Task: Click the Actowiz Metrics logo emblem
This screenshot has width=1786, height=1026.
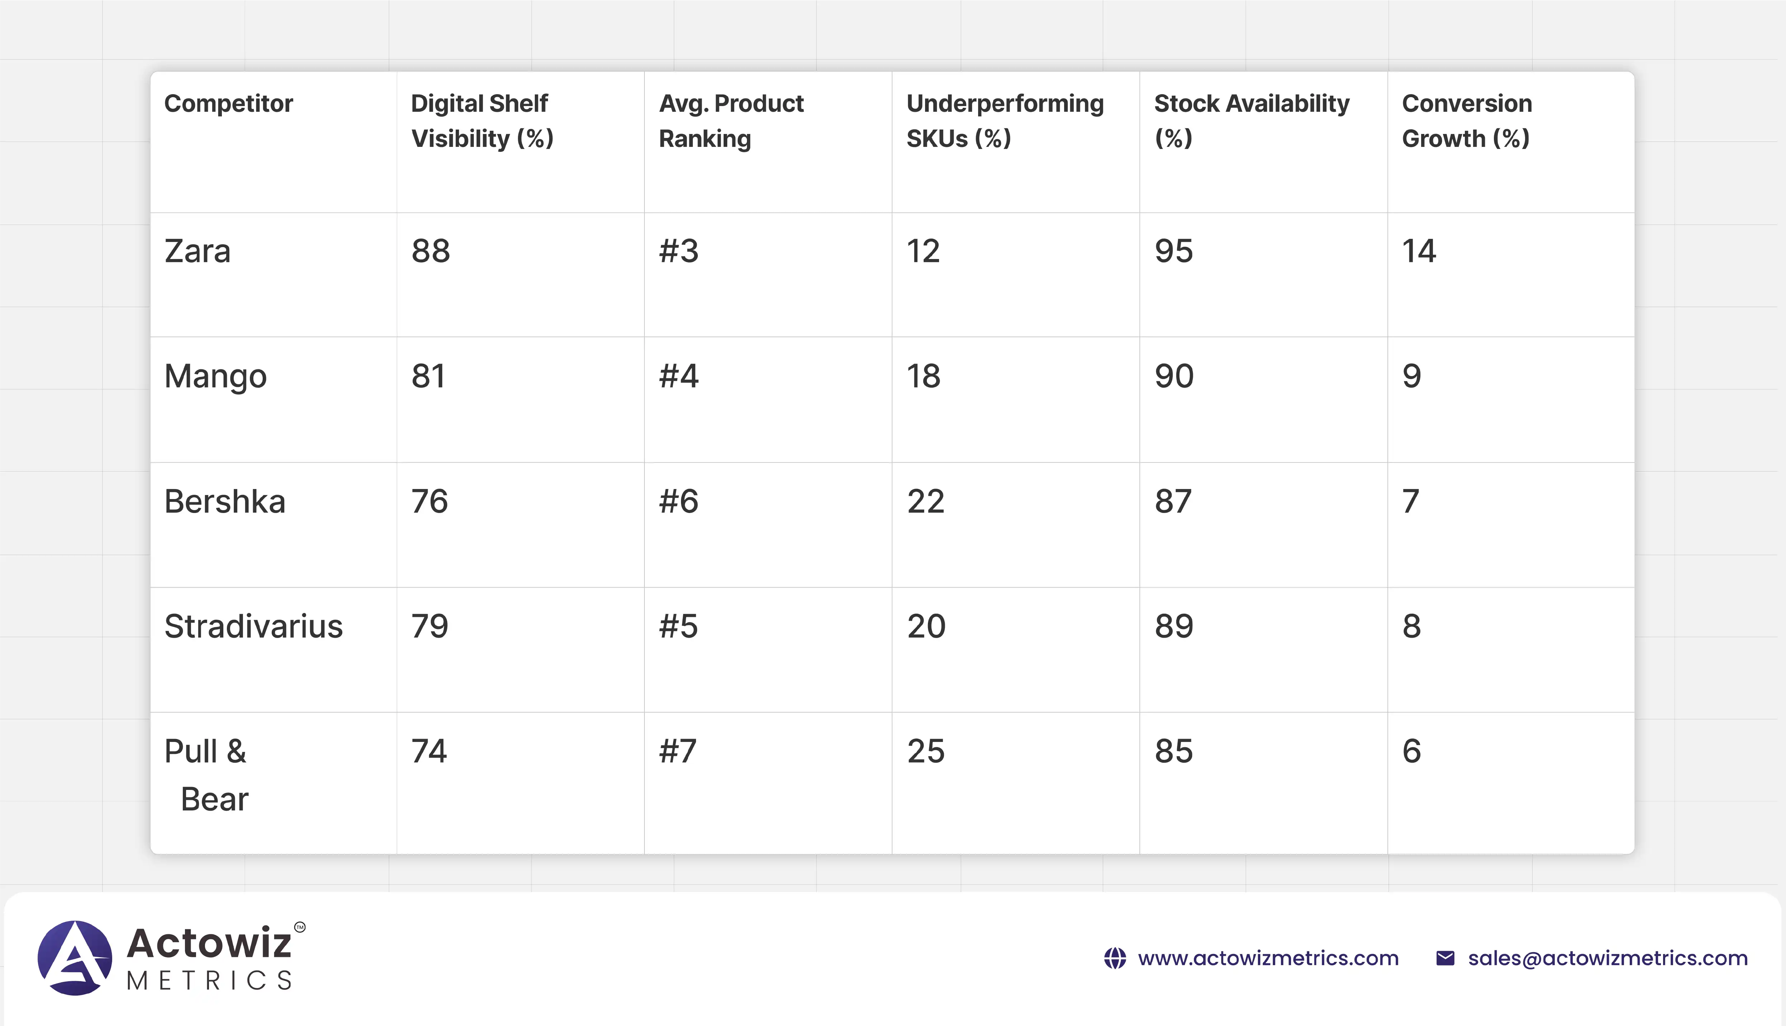Action: point(75,958)
